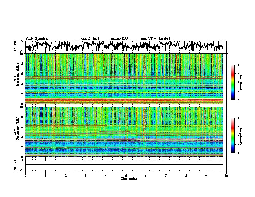Screen dimensions: 255x197
Task: Click the "VLF Spectra" plot title
Action: 36,39
